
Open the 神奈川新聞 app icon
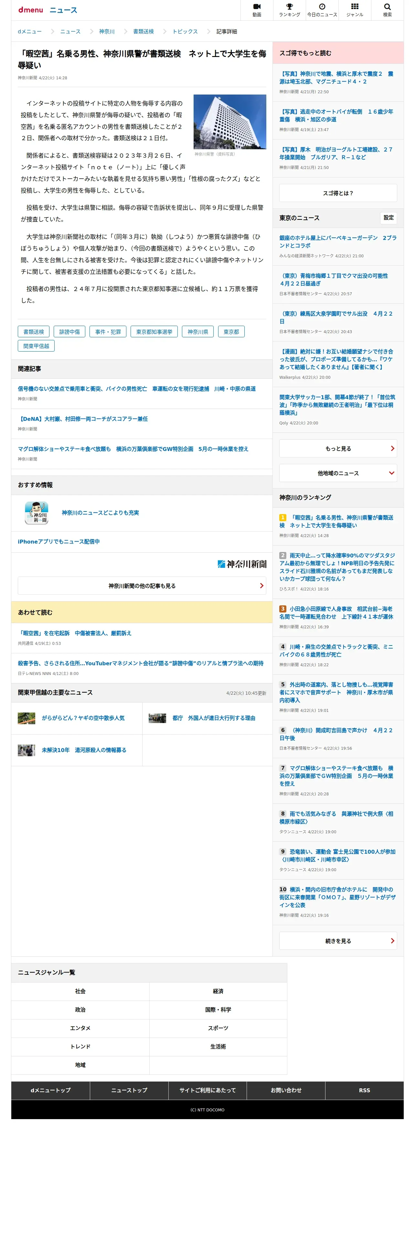37,513
